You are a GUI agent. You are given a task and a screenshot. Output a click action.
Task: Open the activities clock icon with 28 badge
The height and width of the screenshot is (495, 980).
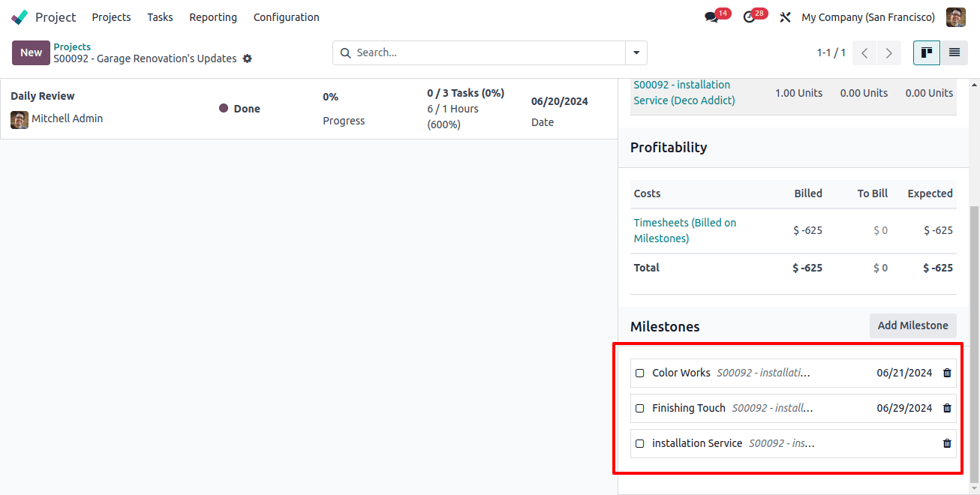pyautogui.click(x=749, y=17)
